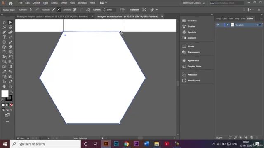Viewport: 264px width, 148px height.
Task: Select the Artboard tool
Action: point(4,81)
